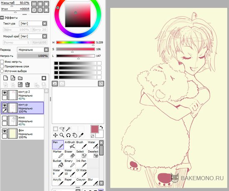
Task: Create a new layer folder
Action: 20,78
